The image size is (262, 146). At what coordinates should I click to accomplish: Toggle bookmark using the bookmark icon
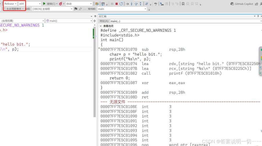(x=183, y=4)
